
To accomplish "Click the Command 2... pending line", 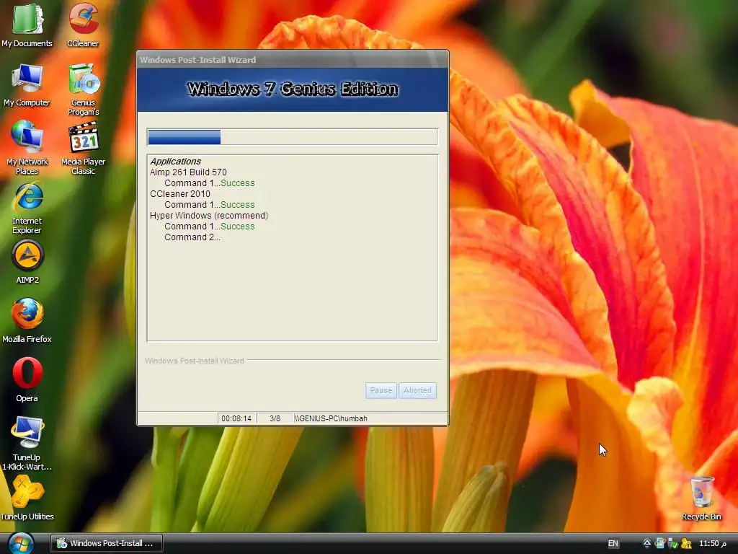I will click(x=192, y=237).
